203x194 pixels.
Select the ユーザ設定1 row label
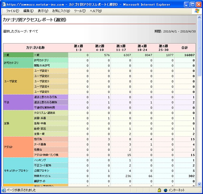point(51,71)
